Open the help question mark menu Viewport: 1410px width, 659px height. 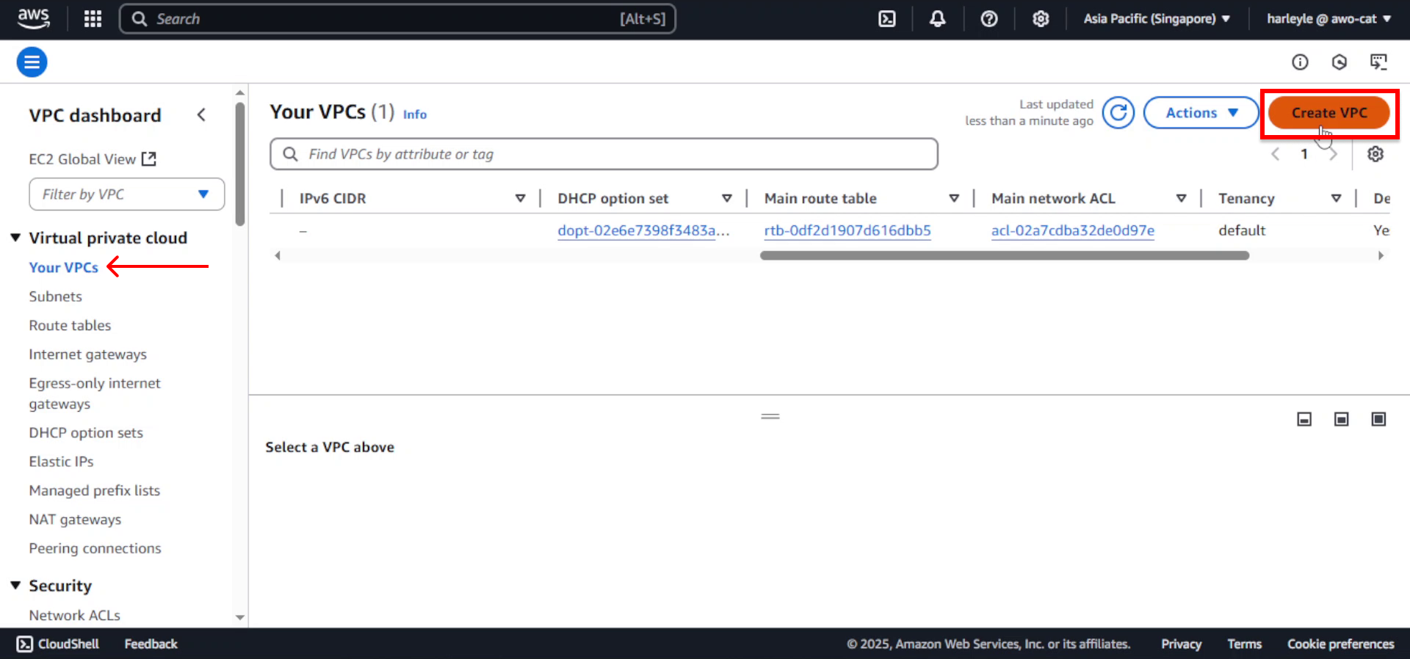pos(989,19)
